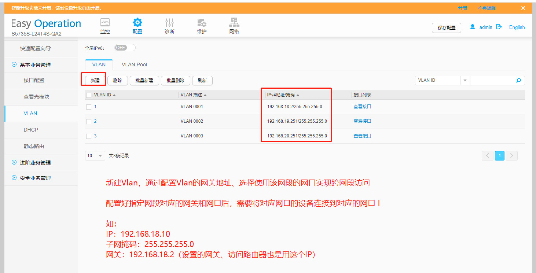Switch to the VLAN Pool tab
The height and width of the screenshot is (273, 536).
coord(134,64)
